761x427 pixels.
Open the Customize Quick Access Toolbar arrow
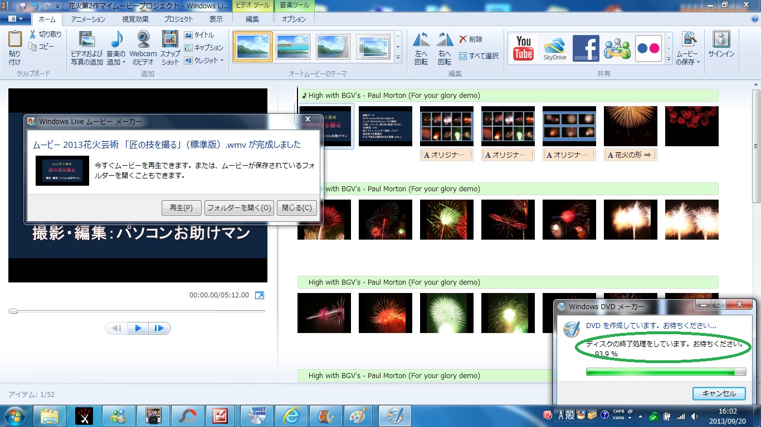pos(57,6)
